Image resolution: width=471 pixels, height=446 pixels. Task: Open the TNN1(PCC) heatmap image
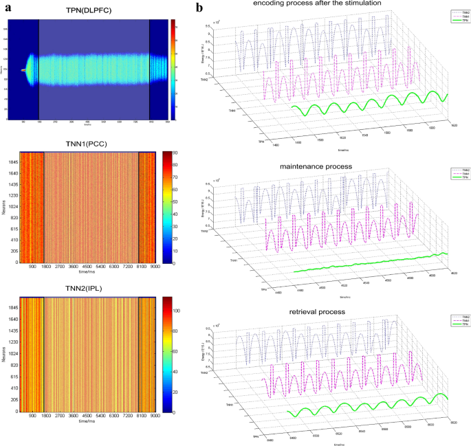pyautogui.click(x=88, y=208)
